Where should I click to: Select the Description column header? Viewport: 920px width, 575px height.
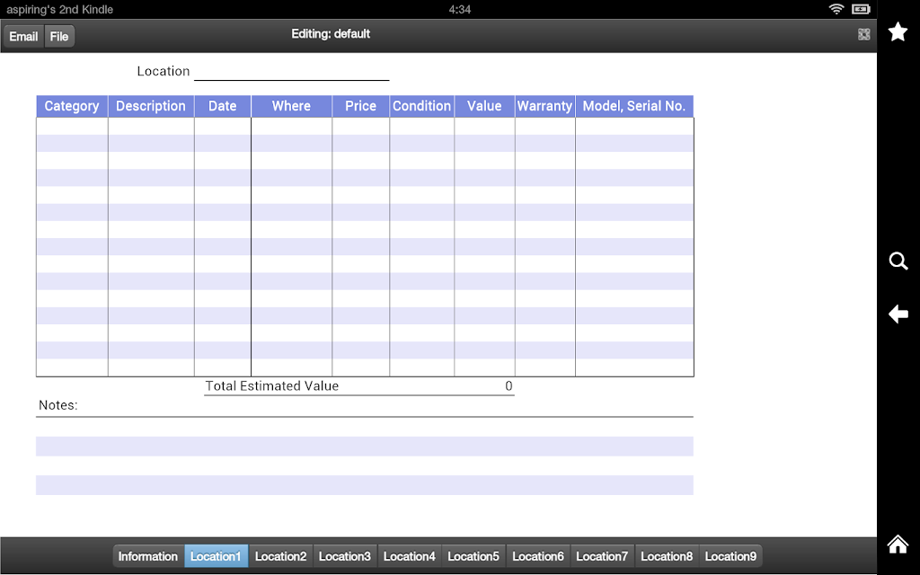coord(151,106)
